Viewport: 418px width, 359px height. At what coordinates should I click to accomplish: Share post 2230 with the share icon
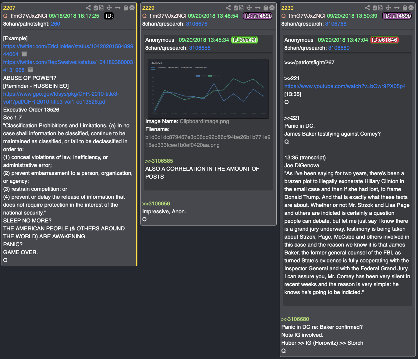click(367, 8)
